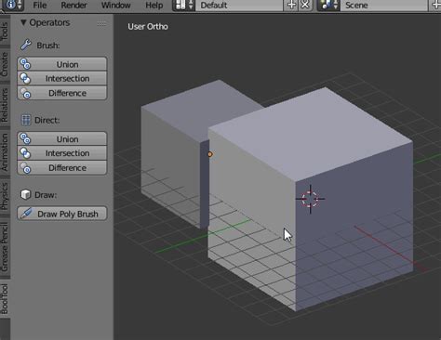Collapse the Operators panel
The height and width of the screenshot is (340, 441).
(x=23, y=22)
